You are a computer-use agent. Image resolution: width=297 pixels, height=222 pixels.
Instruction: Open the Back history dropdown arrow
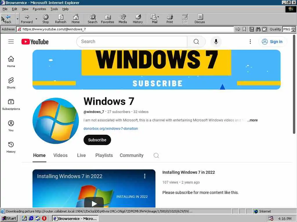click(17, 19)
